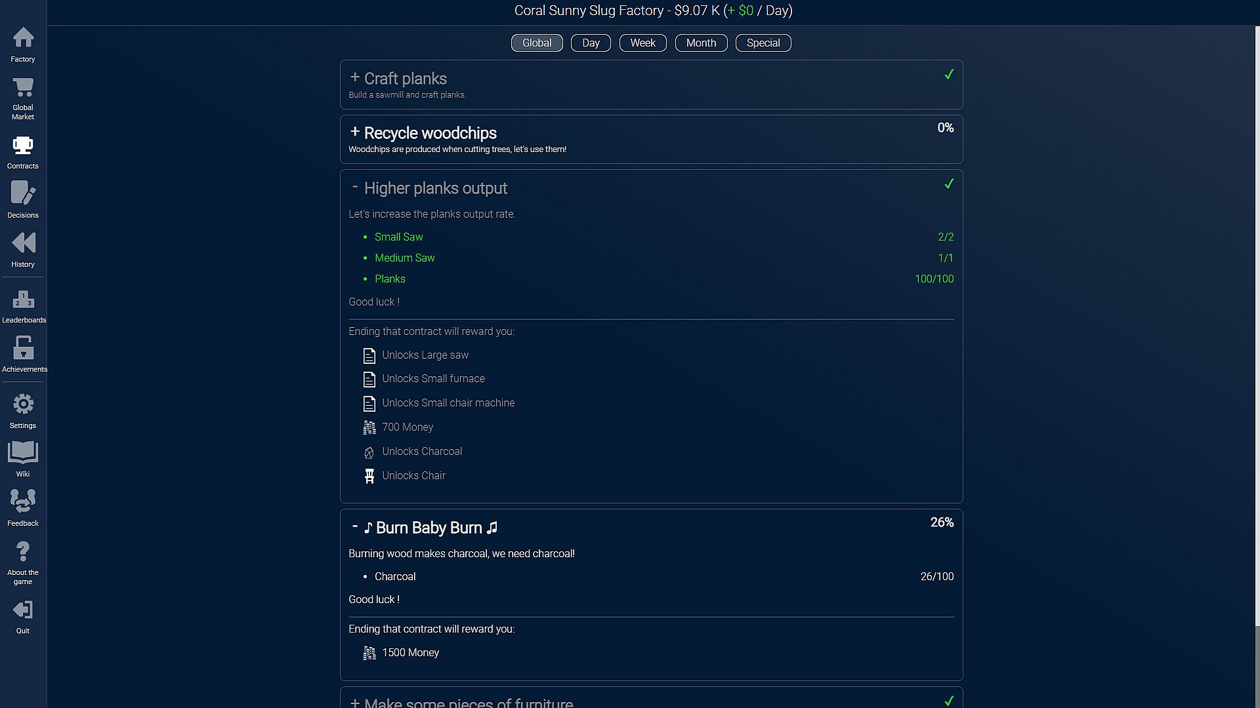The width and height of the screenshot is (1260, 708).
Task: Click the page vertical scrollbar
Action: tap(1257, 328)
